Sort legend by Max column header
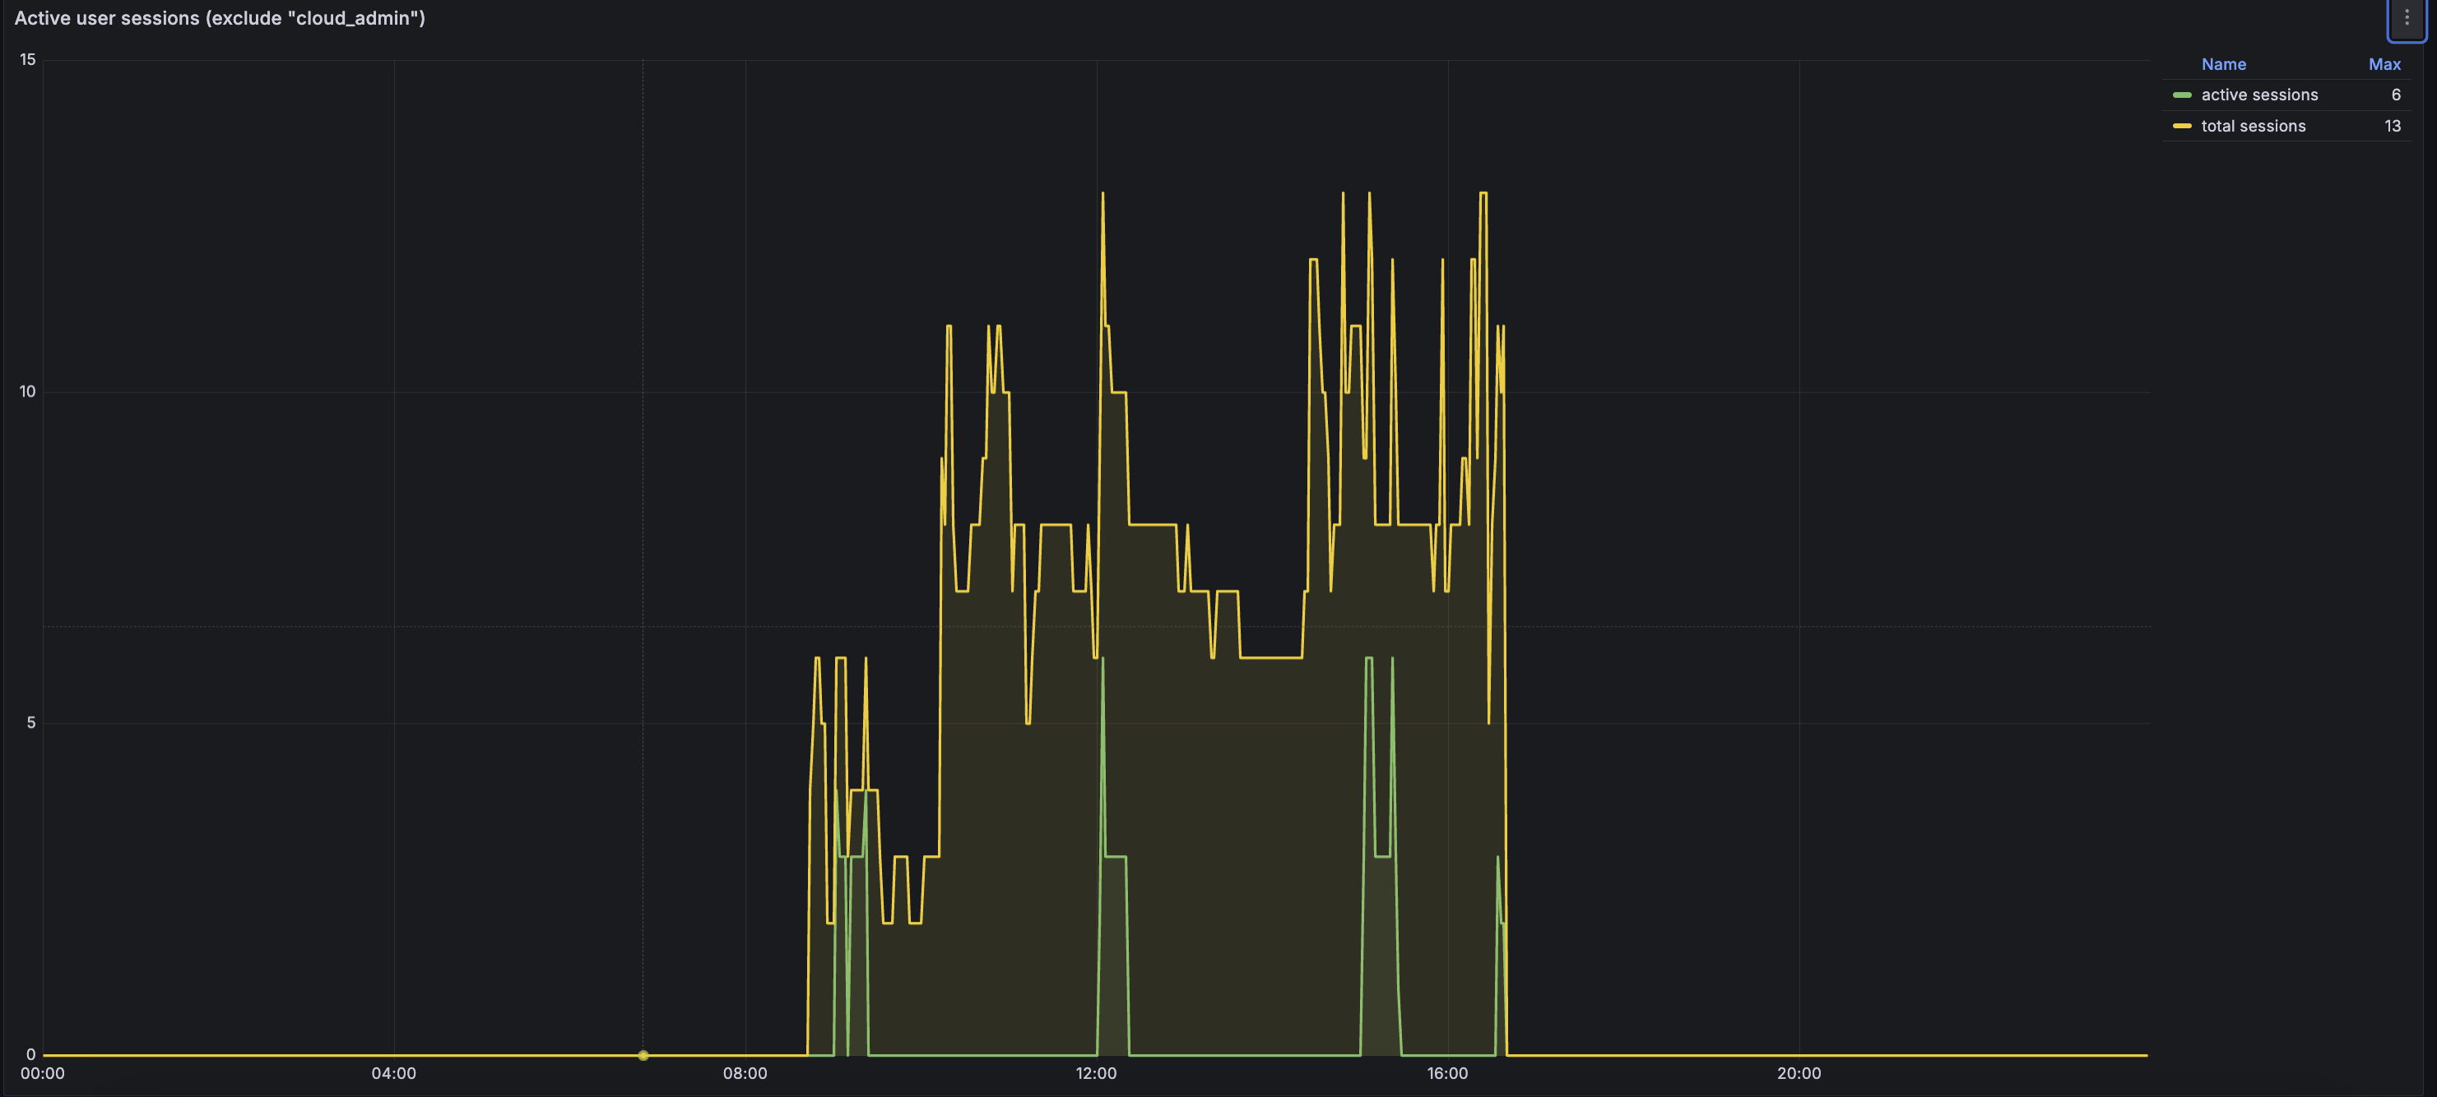Viewport: 2437px width, 1097px height. tap(2383, 64)
